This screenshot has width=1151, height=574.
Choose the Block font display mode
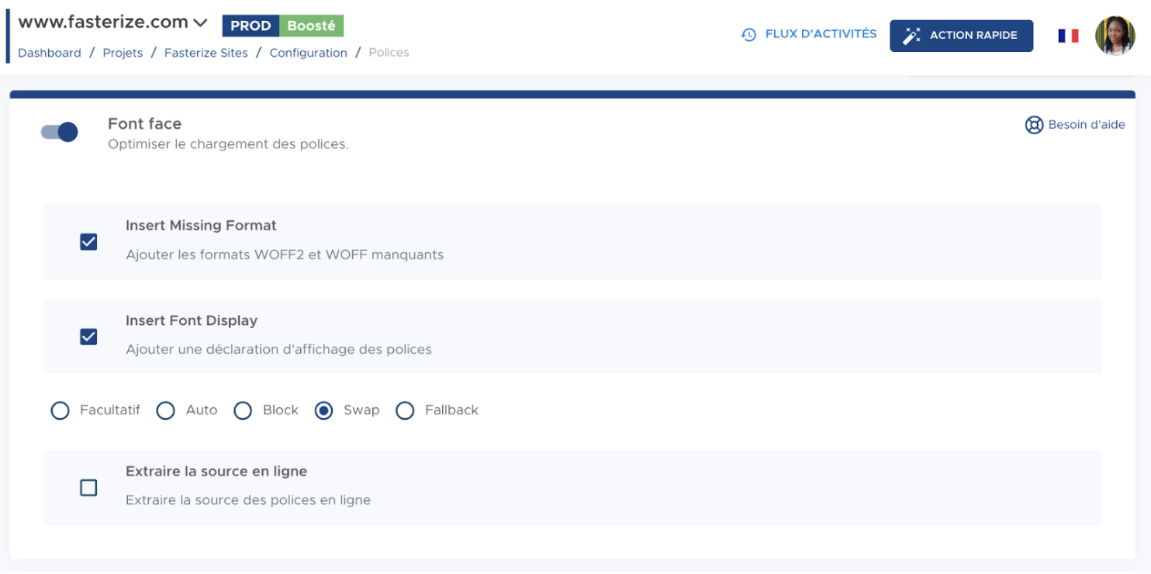tap(243, 410)
